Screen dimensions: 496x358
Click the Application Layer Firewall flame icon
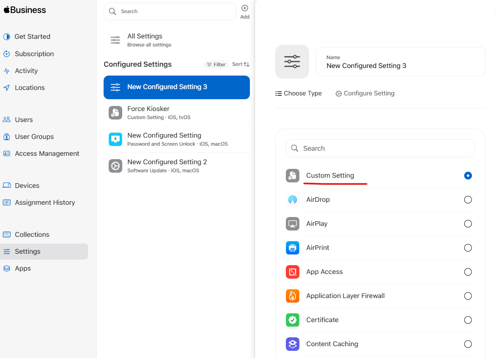293,296
